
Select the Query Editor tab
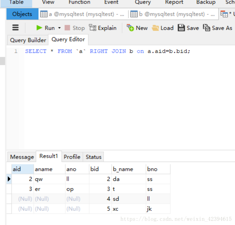point(68,40)
